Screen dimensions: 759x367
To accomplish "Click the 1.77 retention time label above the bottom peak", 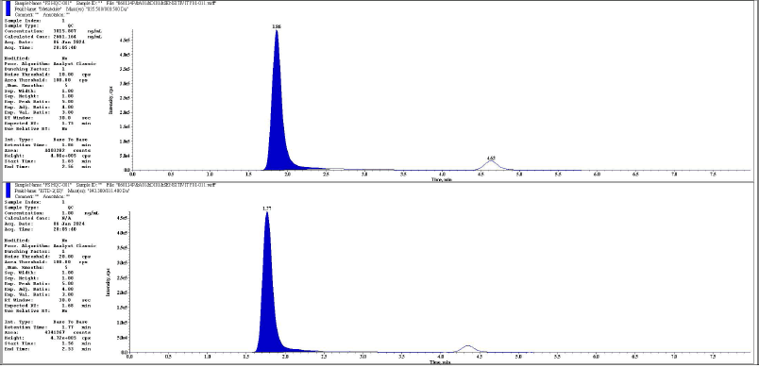I will [x=266, y=209].
